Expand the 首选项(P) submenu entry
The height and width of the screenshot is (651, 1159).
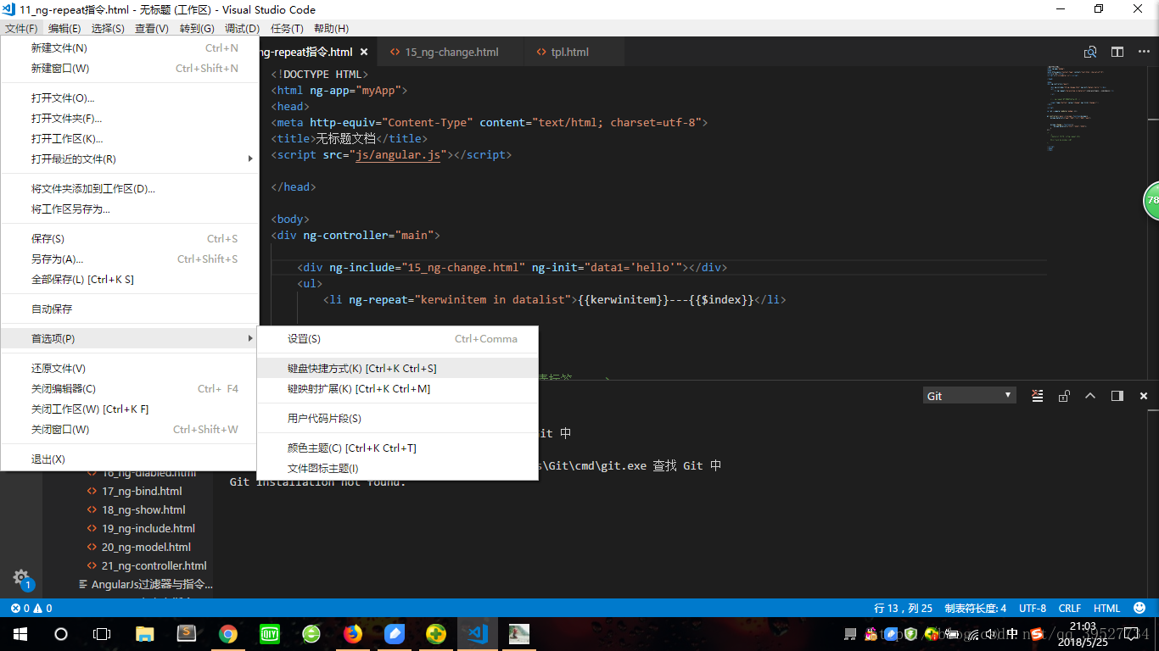click(x=129, y=339)
